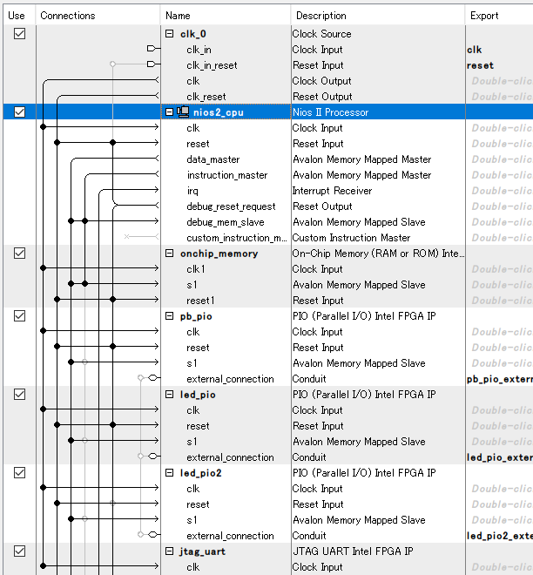Click the unconnected X marker on custom_instruction_master row
Screen dimensions: 533x575
click(127, 237)
